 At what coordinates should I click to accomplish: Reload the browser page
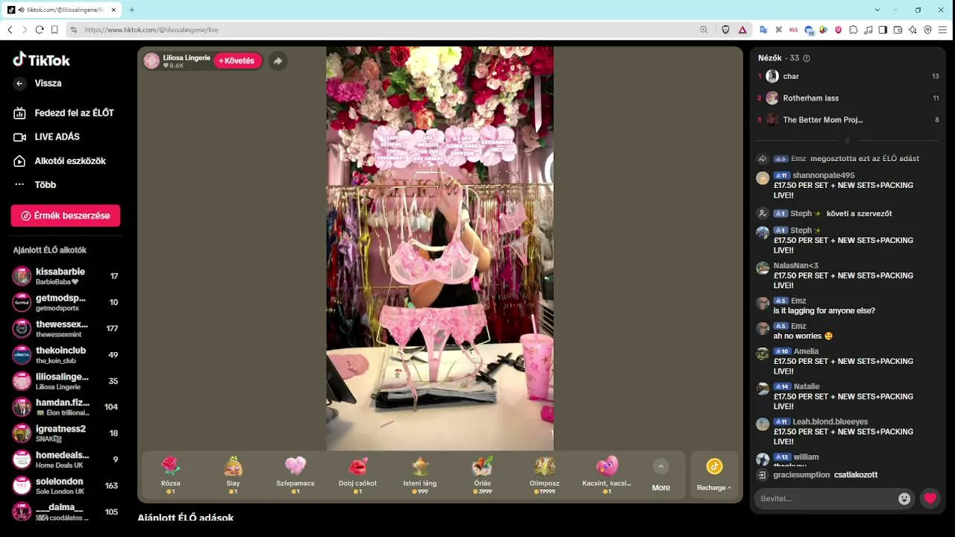[40, 30]
